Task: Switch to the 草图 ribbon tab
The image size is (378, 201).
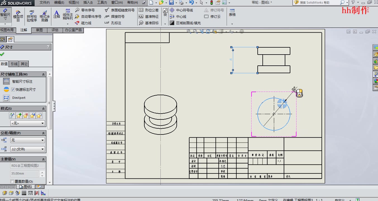Action: [39, 30]
